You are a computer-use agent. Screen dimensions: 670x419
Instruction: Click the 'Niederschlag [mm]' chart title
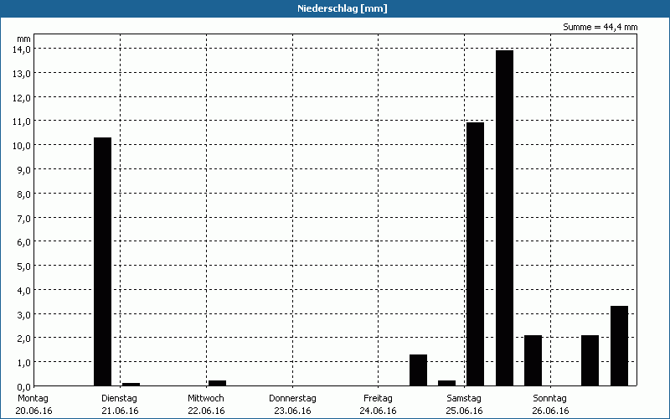[x=343, y=8]
